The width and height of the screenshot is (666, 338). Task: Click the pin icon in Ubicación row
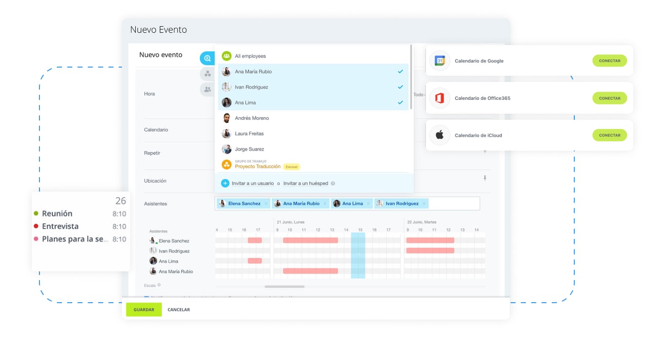tap(485, 178)
